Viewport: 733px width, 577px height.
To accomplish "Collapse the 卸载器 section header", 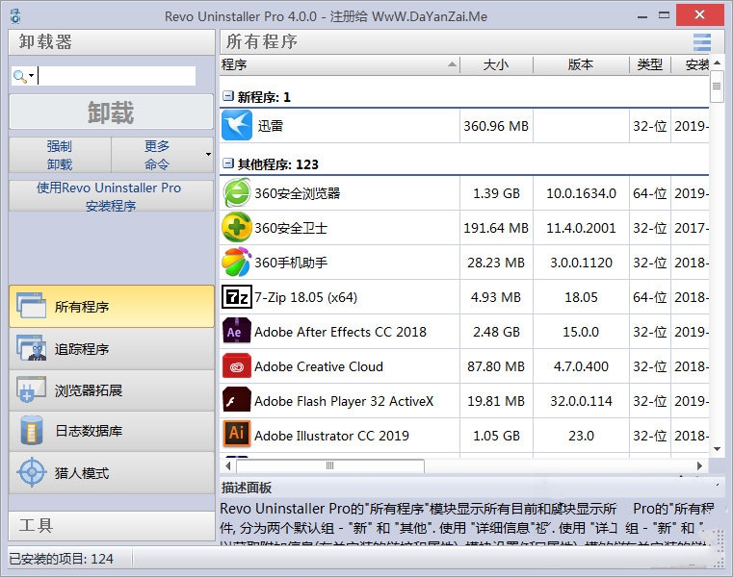I will pyautogui.click(x=112, y=42).
